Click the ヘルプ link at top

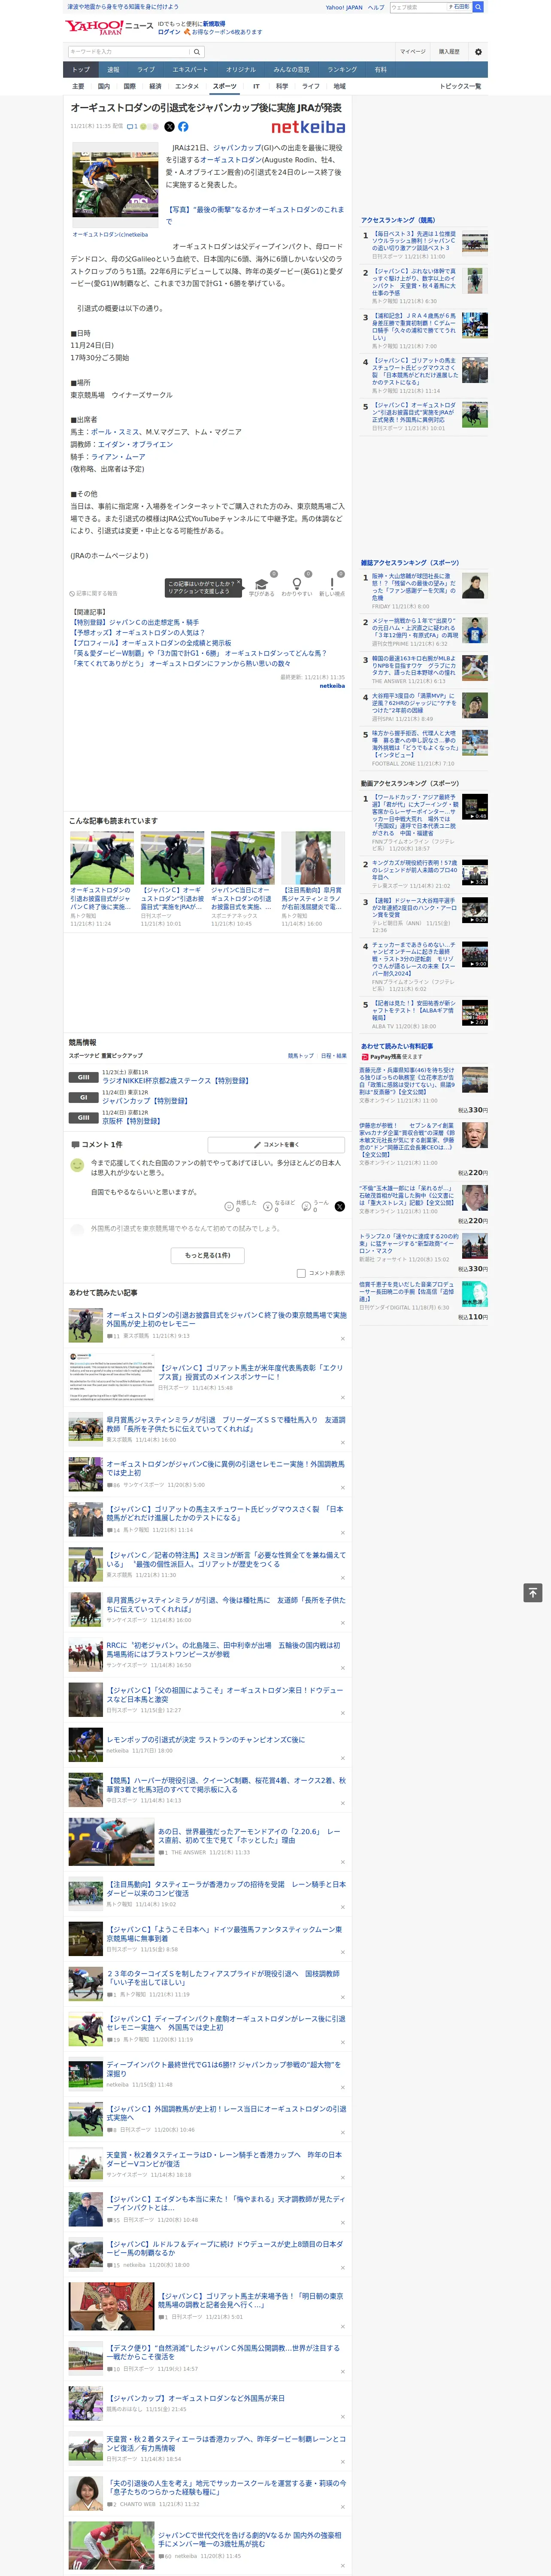click(376, 7)
